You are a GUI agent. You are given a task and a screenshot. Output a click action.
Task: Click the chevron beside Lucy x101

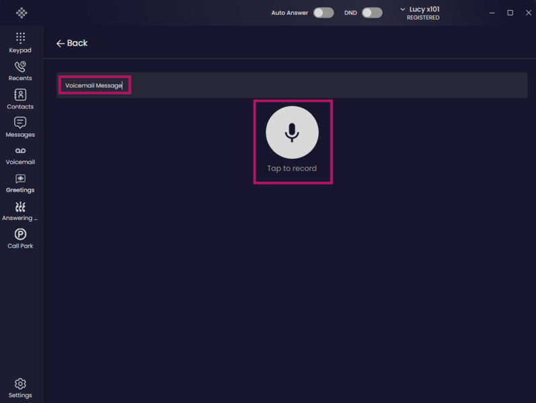[403, 9]
